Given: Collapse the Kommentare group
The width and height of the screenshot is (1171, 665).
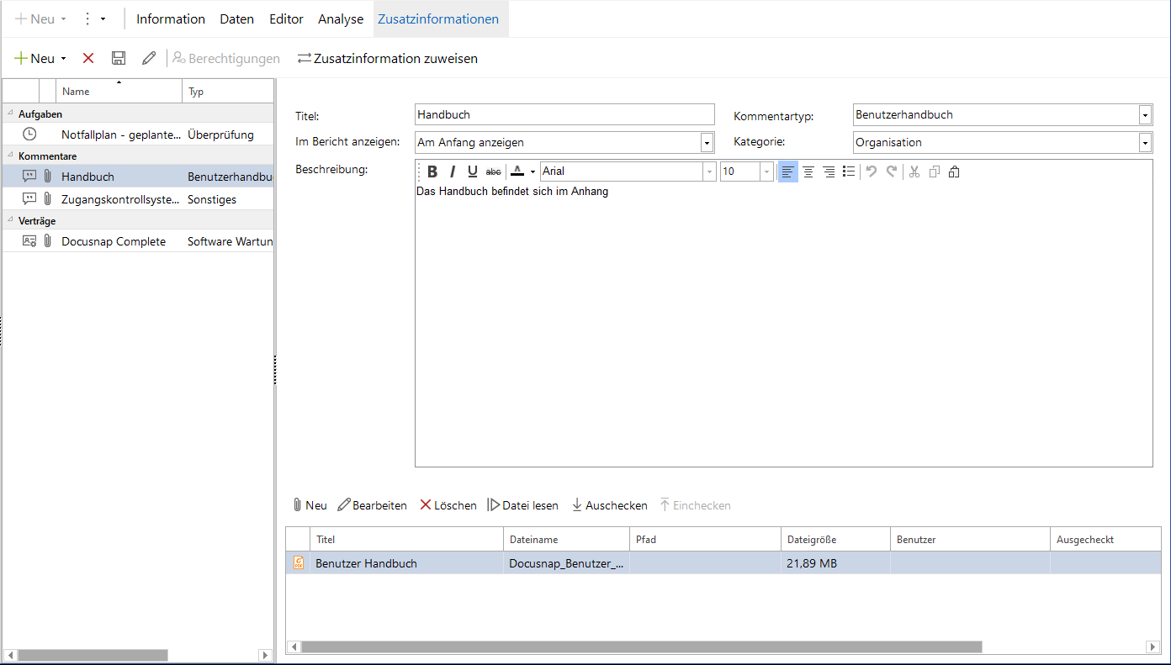Looking at the screenshot, I should (9, 156).
